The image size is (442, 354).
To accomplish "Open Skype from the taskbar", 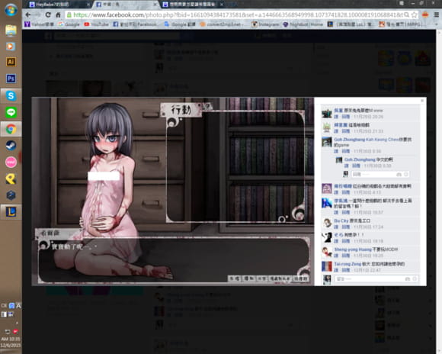I will point(11,95).
